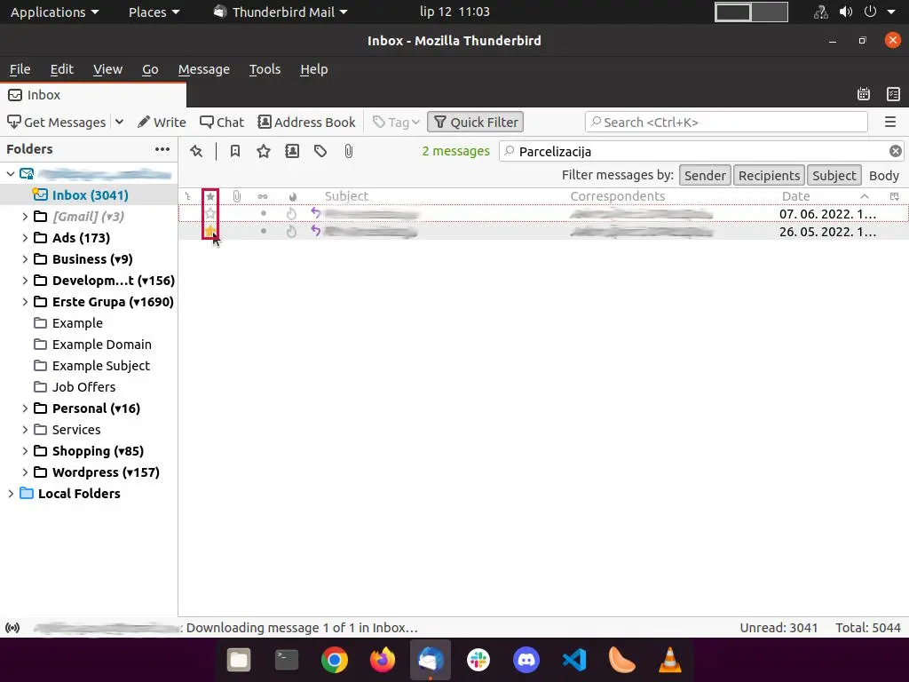Open Go menu

(x=150, y=69)
